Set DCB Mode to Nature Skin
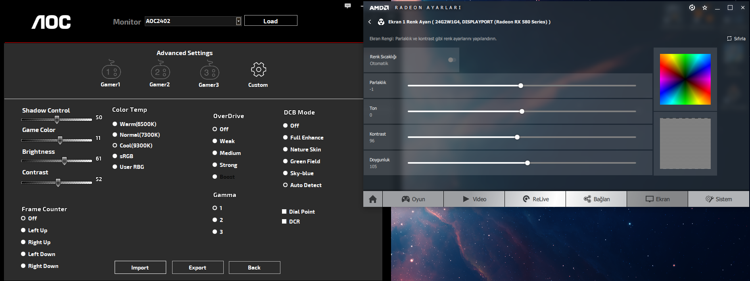Image resolution: width=750 pixels, height=281 pixels. tap(286, 149)
